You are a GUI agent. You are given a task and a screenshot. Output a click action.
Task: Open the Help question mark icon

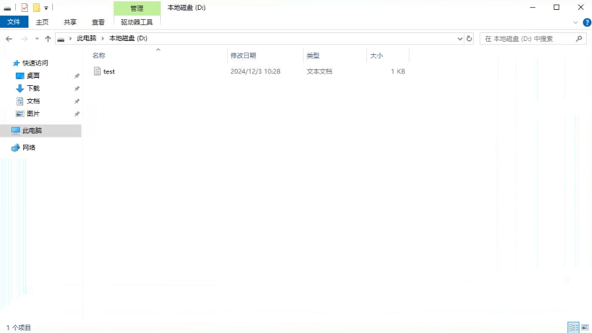[587, 22]
